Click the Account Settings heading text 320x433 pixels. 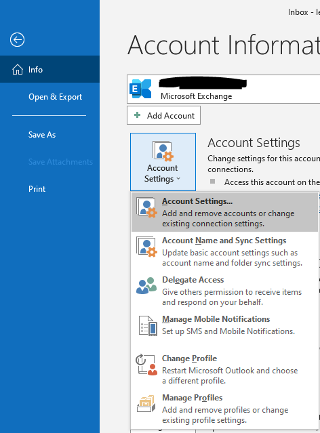coord(254,143)
